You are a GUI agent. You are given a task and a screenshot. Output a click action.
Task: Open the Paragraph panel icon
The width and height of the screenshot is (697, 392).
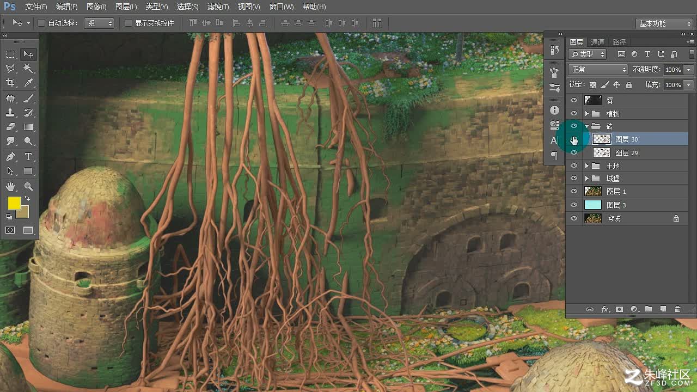click(x=554, y=156)
